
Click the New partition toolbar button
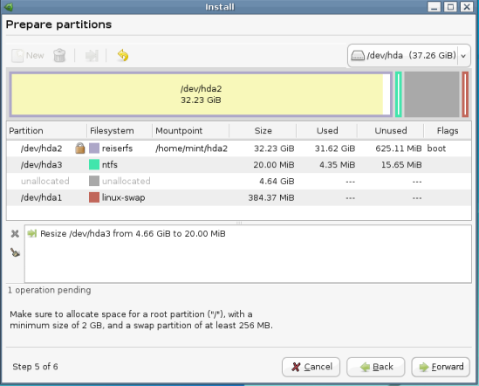click(28, 56)
